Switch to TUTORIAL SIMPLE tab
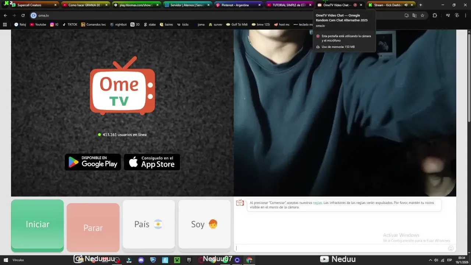471x265 pixels. point(289,5)
